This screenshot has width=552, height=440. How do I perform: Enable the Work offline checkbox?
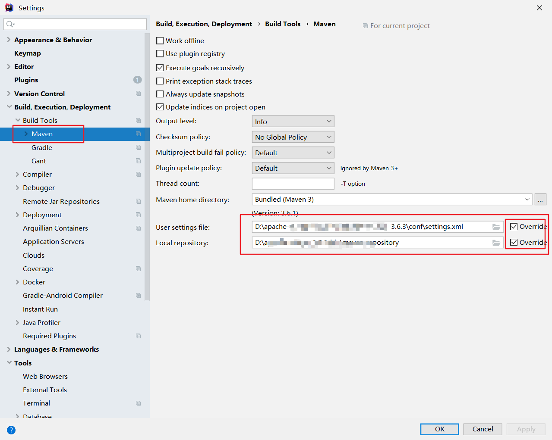click(160, 41)
